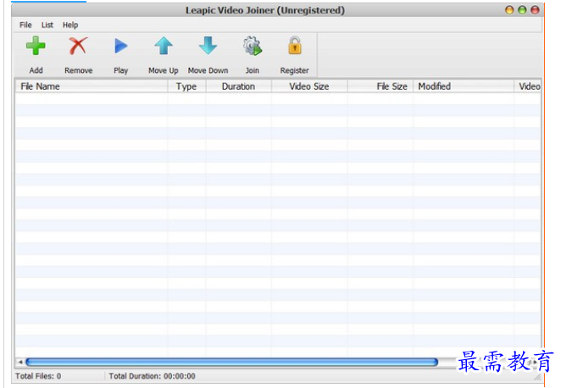561x388 pixels.
Task: Sort by the File Size column header
Action: 380,86
